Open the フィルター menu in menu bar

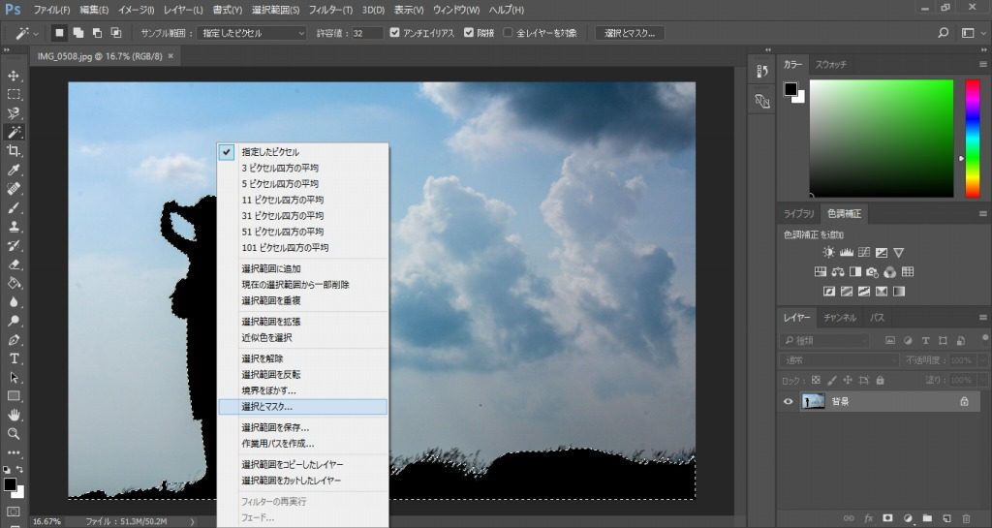332,9
